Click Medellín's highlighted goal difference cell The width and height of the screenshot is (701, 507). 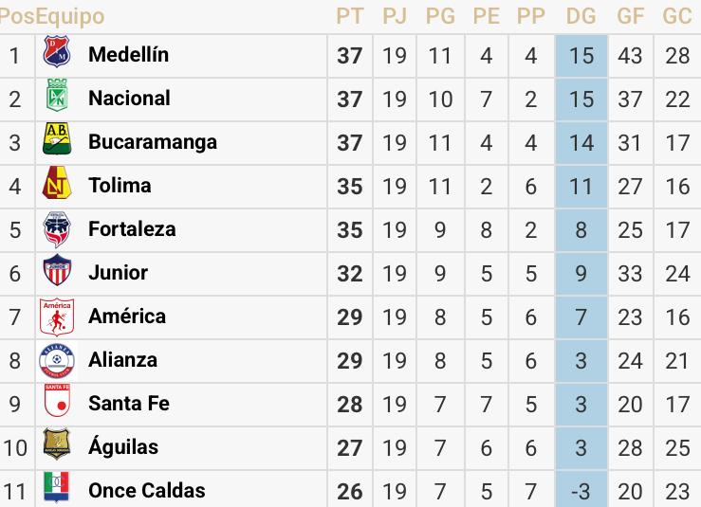point(581,55)
